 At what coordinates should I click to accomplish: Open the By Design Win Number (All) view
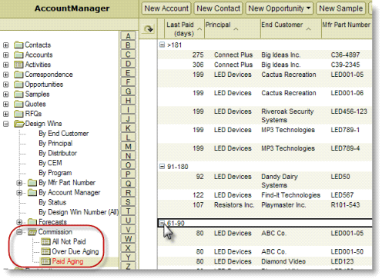79,212
